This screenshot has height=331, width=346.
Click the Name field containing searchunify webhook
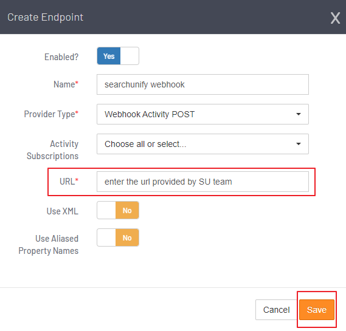click(x=202, y=84)
